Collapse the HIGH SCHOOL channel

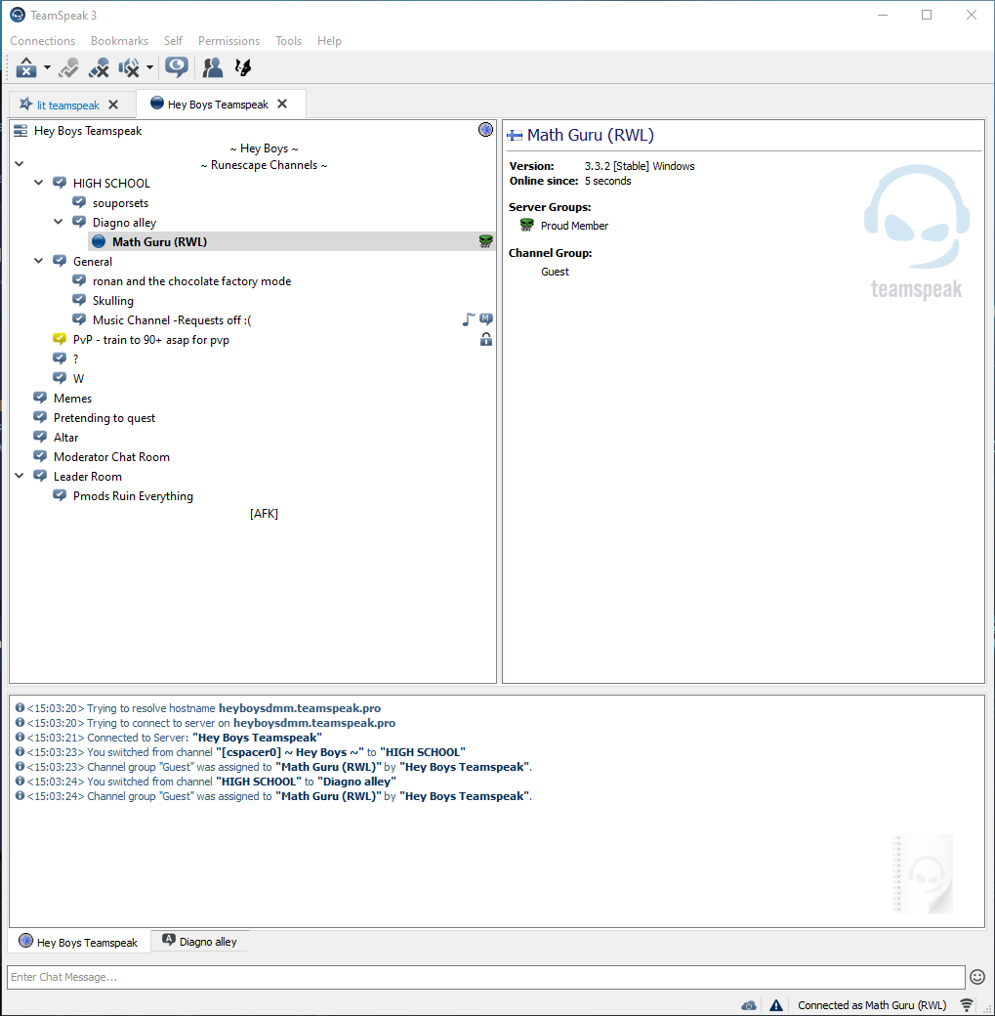(39, 183)
